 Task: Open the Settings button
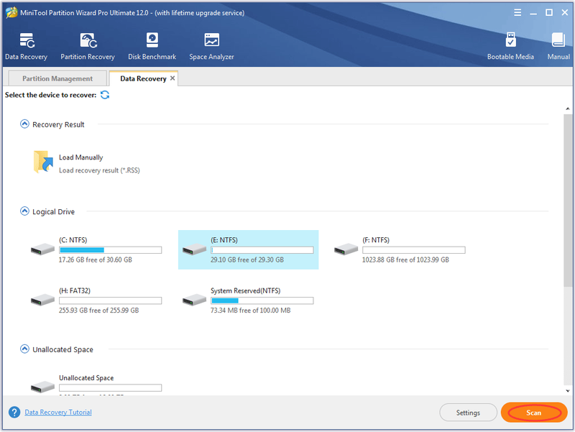[468, 413]
